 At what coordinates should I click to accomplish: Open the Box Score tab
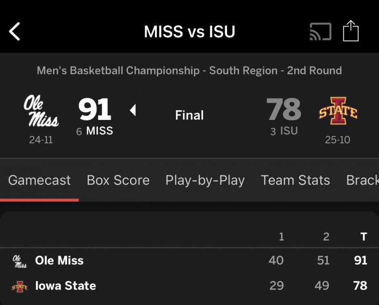[x=118, y=180]
